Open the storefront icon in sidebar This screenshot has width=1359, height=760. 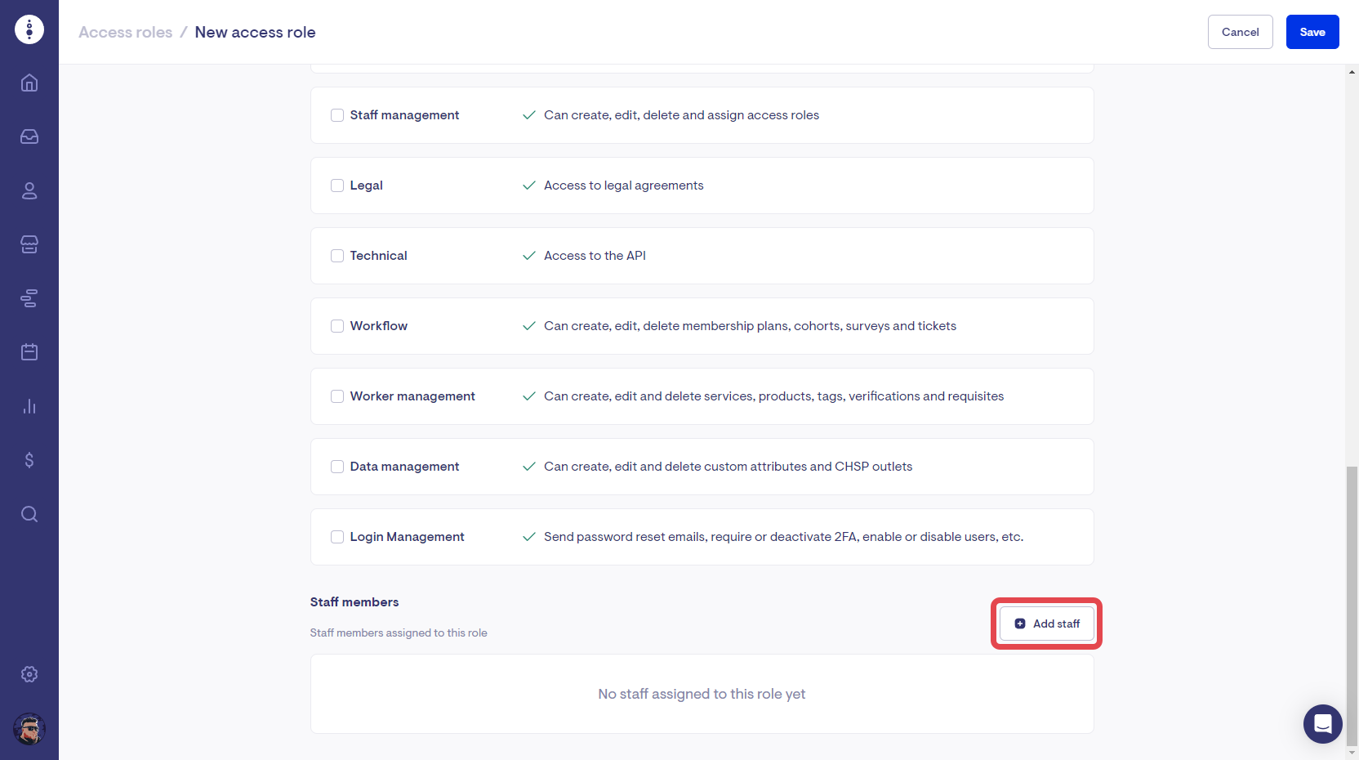(29, 244)
